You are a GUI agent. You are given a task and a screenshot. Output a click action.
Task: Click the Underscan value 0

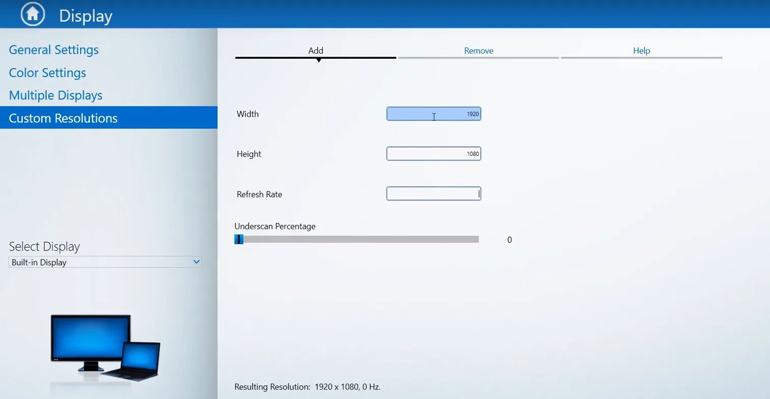pos(509,240)
